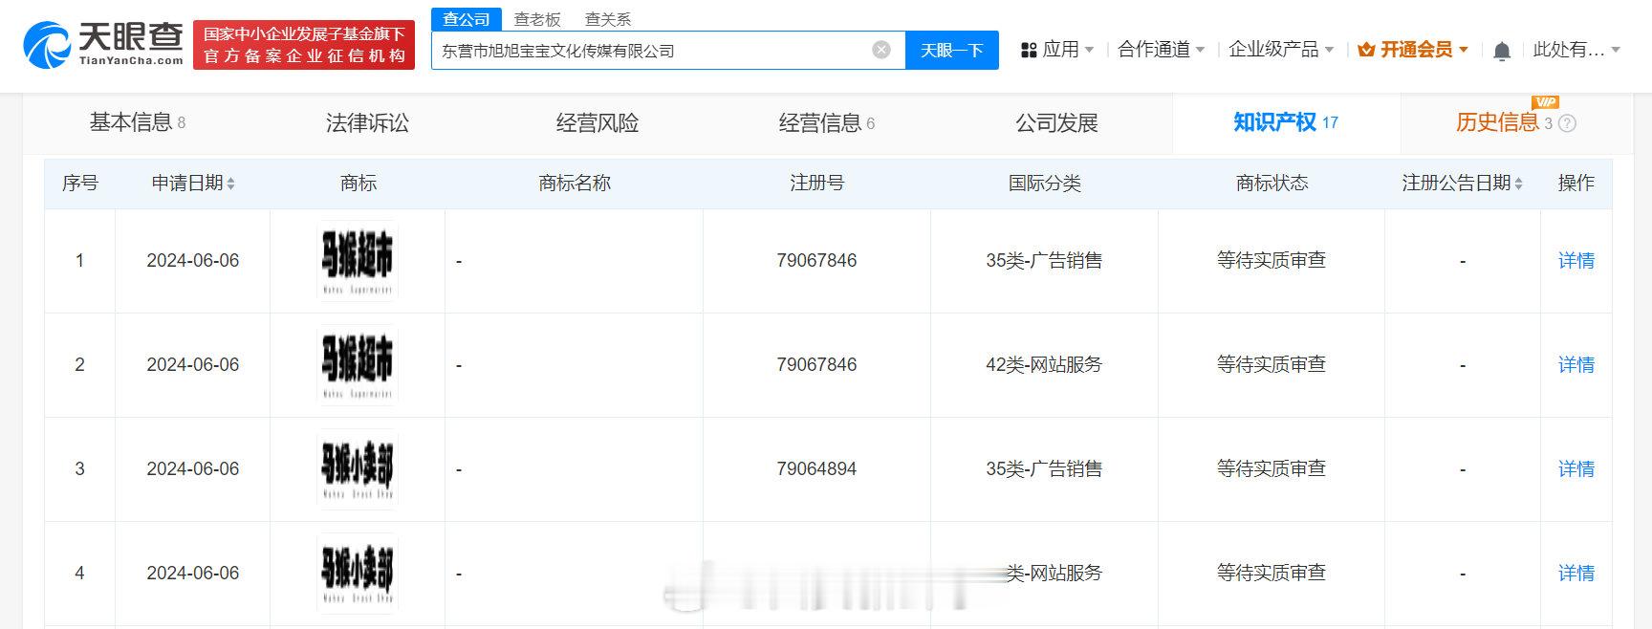Open the 开通会员 dropdown
This screenshot has width=1652, height=629.
(x=1413, y=50)
